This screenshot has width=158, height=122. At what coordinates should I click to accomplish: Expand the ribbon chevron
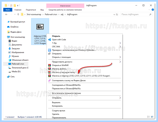(149, 10)
